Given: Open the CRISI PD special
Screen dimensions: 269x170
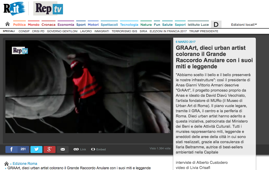Looking at the screenshot, I should point(38,31).
